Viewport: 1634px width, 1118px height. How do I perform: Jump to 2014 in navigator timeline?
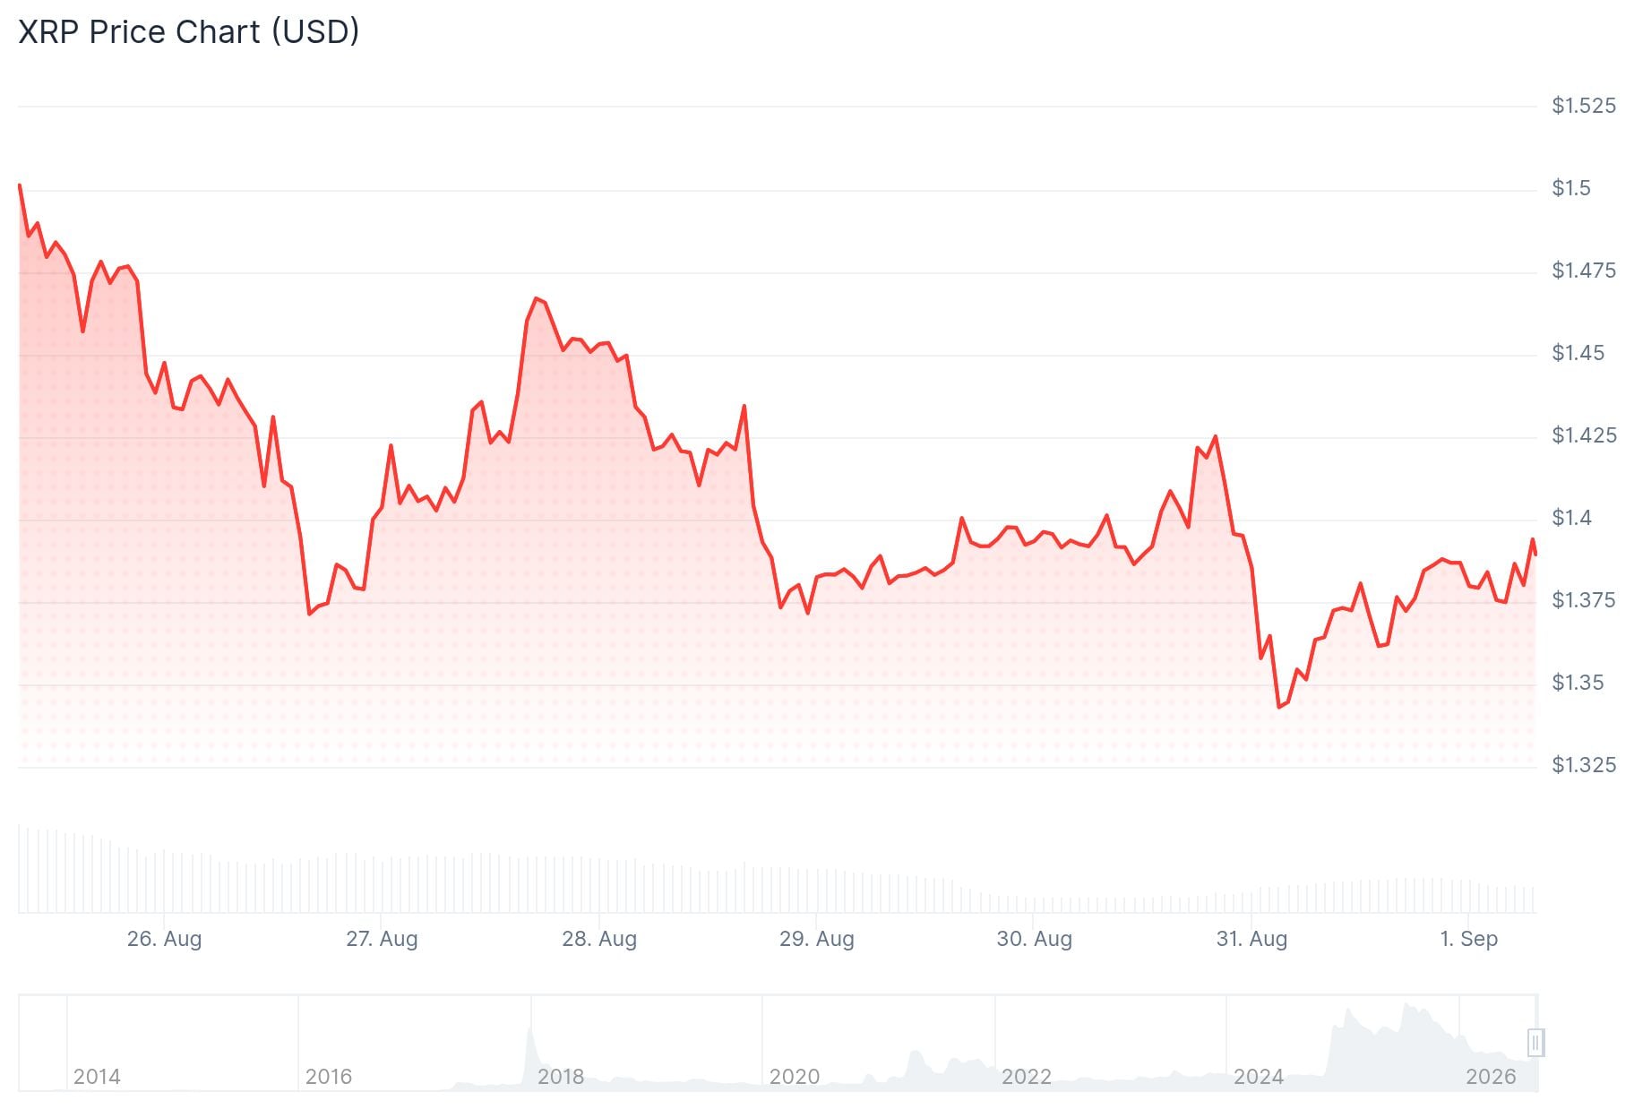point(97,1077)
